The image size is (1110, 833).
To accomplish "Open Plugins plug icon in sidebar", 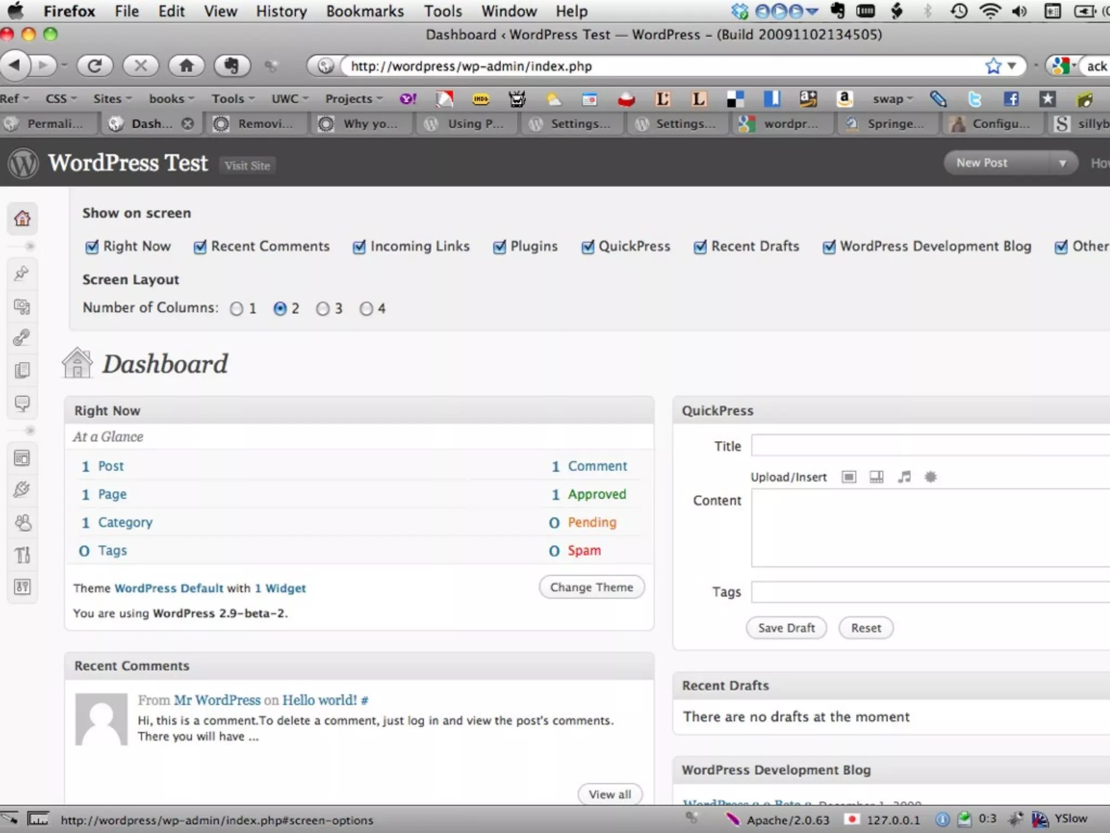I will [22, 490].
